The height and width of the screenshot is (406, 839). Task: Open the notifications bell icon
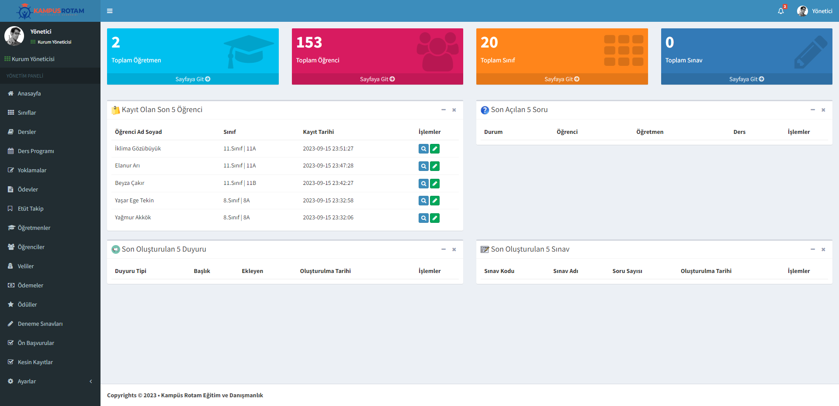780,11
